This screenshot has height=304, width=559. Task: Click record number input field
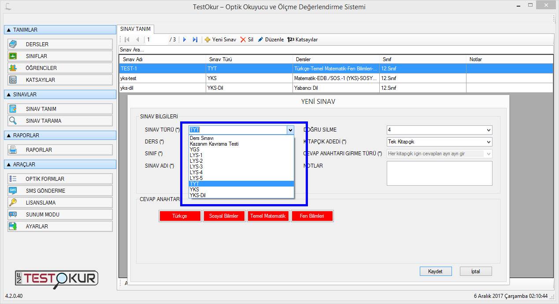[157, 40]
